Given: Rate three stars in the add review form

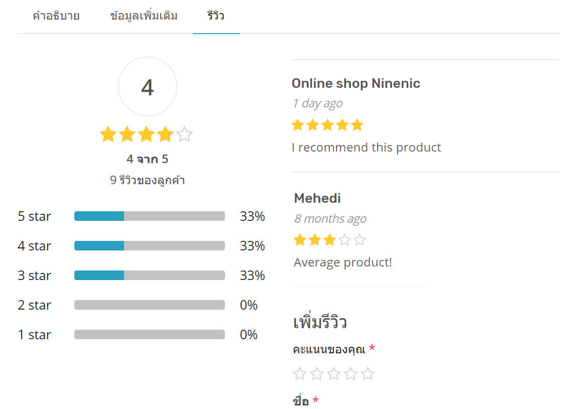Looking at the screenshot, I should 334,374.
